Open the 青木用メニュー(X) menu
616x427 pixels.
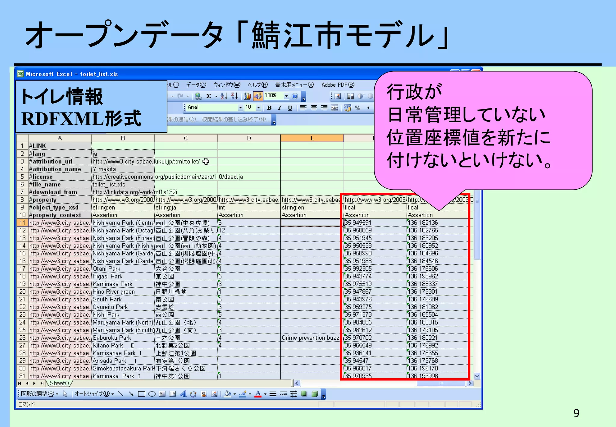[x=294, y=85]
